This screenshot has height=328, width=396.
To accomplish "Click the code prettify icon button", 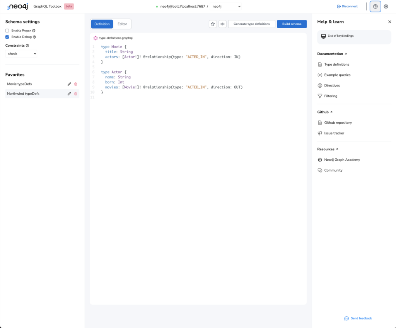I will click(222, 24).
